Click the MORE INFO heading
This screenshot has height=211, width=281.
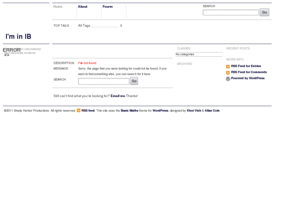click(235, 60)
